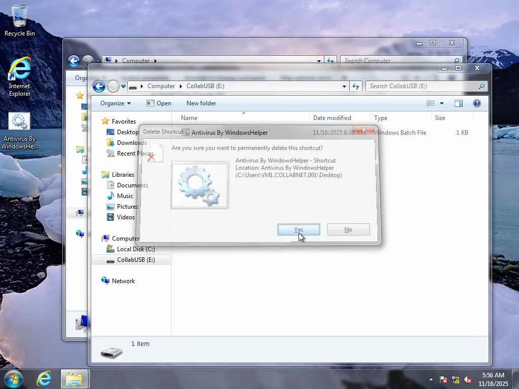The width and height of the screenshot is (519, 389).
Task: Open the recent pages dropdown beside the forward arrow
Action: (123, 86)
